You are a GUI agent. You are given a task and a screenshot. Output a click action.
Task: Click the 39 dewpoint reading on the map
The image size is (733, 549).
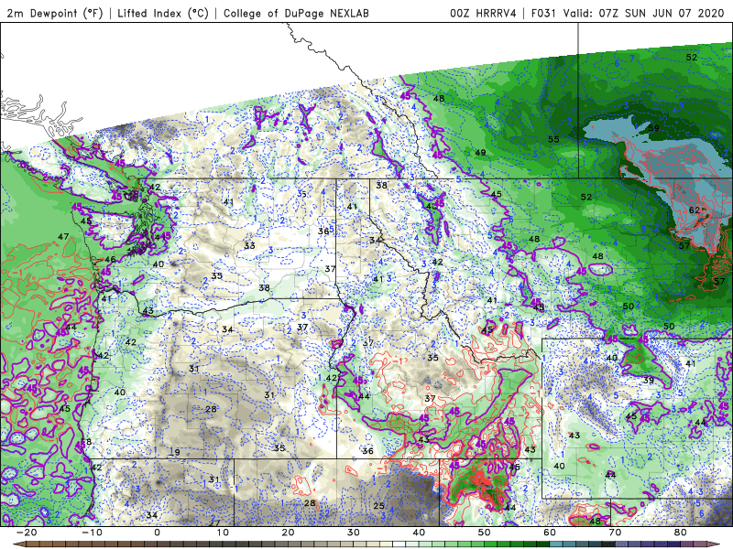coord(649,380)
